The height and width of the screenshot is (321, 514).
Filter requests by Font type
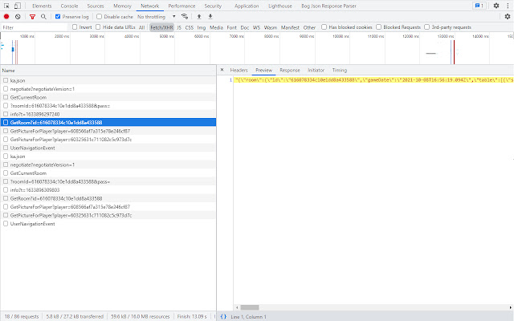231,27
